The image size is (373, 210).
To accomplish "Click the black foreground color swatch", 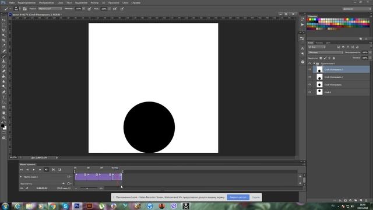I will [x=2, y=125].
